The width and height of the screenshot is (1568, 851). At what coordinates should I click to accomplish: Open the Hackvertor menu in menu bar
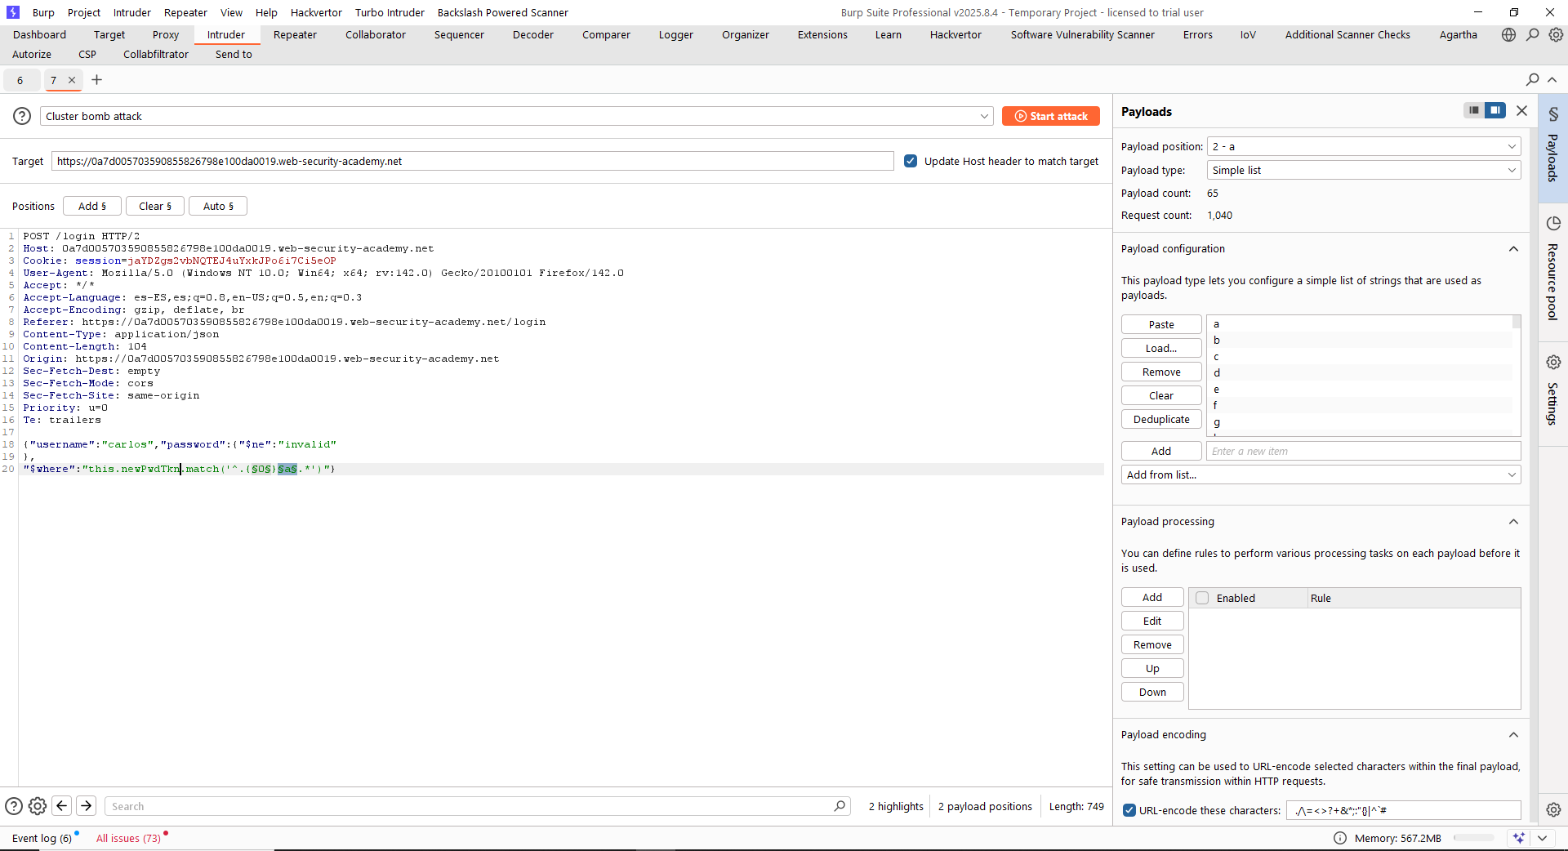316,12
